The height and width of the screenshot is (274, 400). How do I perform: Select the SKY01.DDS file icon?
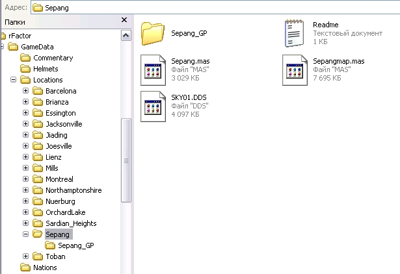[153, 106]
